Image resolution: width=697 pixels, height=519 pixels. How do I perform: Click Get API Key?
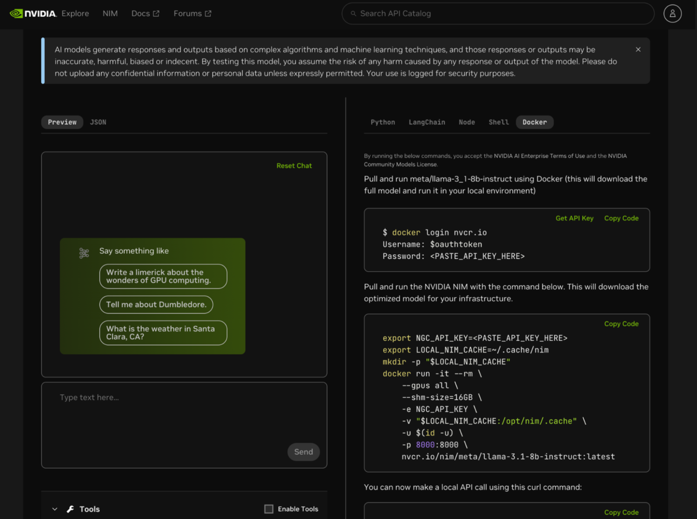tap(574, 218)
